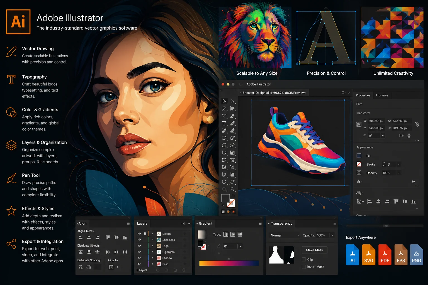Hide the Highlights layer
The height and width of the screenshot is (285, 428).
click(x=139, y=252)
